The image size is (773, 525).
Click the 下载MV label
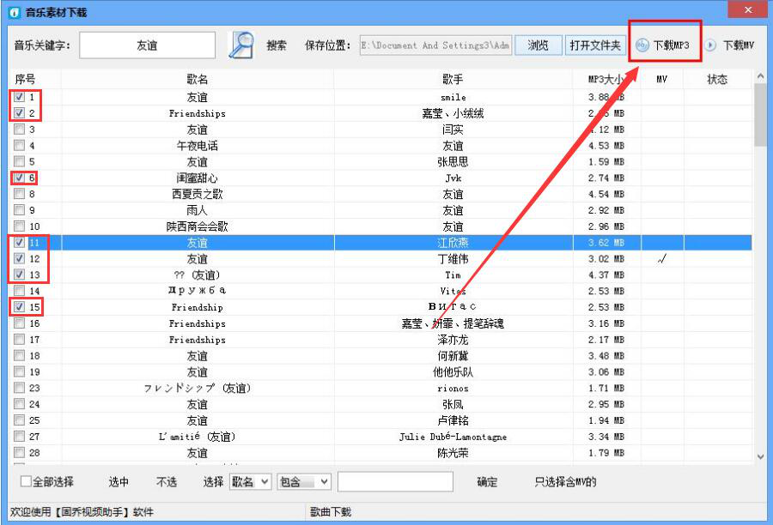pos(739,45)
